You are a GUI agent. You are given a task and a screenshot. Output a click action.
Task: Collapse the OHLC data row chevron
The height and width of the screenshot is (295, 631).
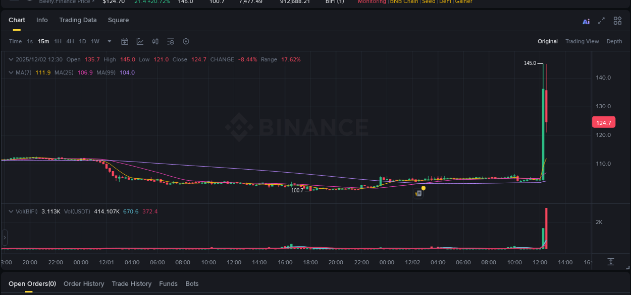(x=10, y=59)
